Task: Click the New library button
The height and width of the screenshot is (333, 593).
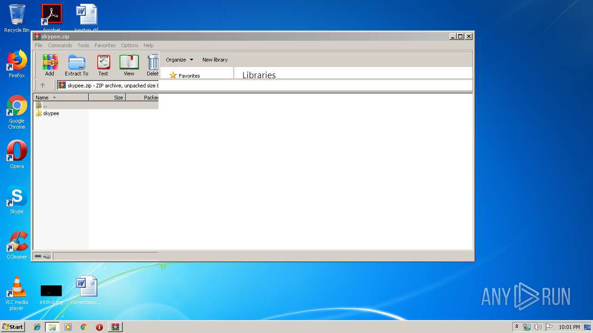Action: click(x=215, y=60)
